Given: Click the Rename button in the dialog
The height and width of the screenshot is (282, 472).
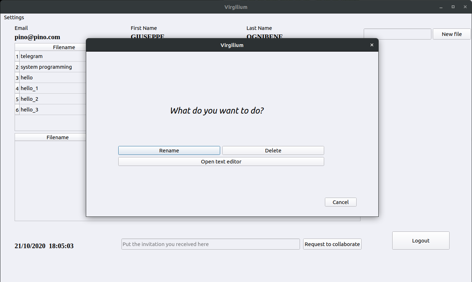Looking at the screenshot, I should [169, 151].
